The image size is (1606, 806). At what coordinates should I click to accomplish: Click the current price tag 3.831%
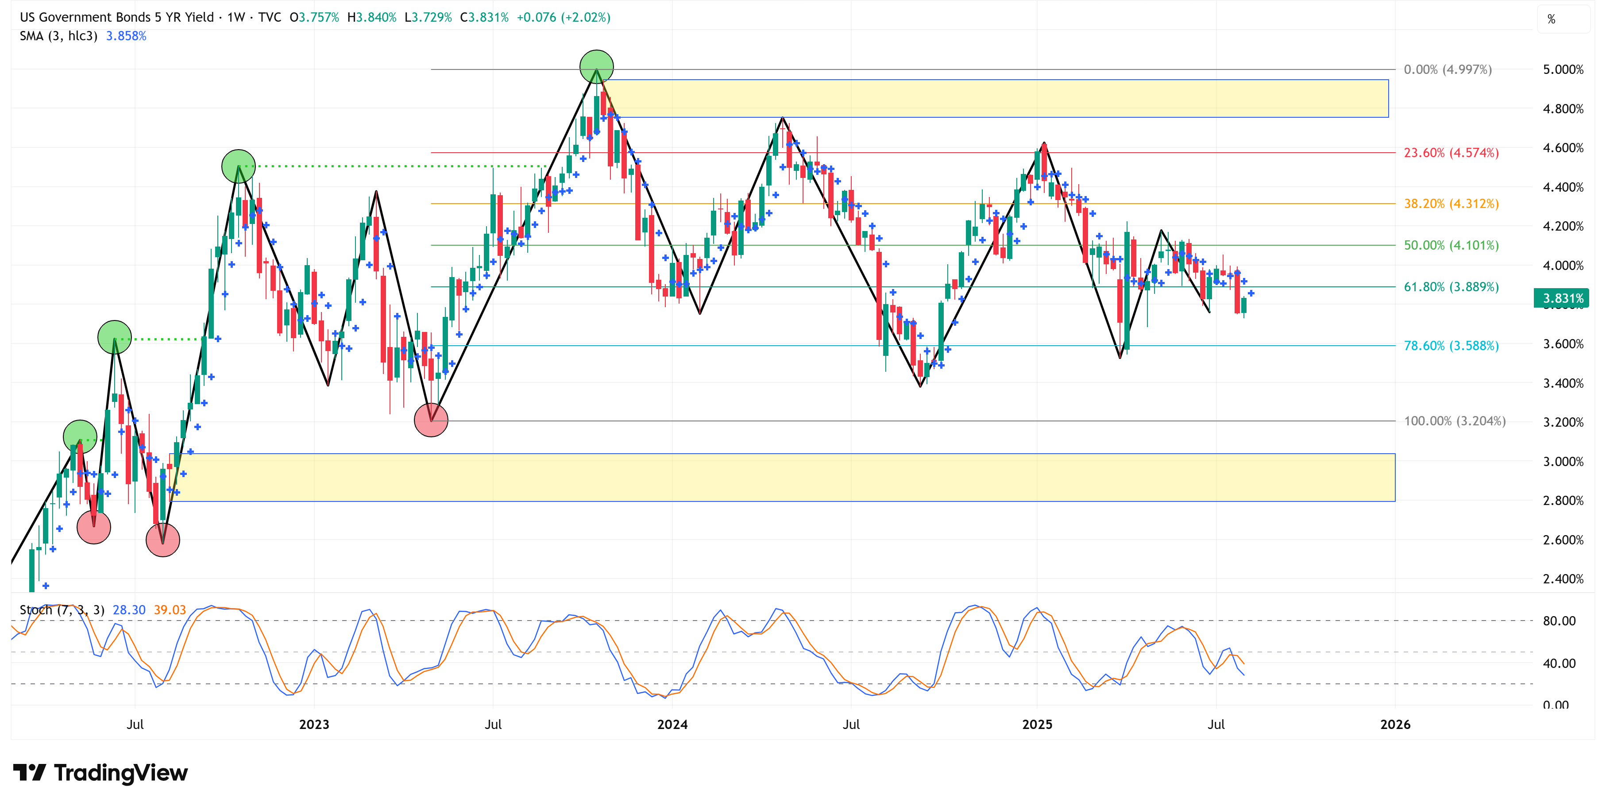pyautogui.click(x=1562, y=298)
